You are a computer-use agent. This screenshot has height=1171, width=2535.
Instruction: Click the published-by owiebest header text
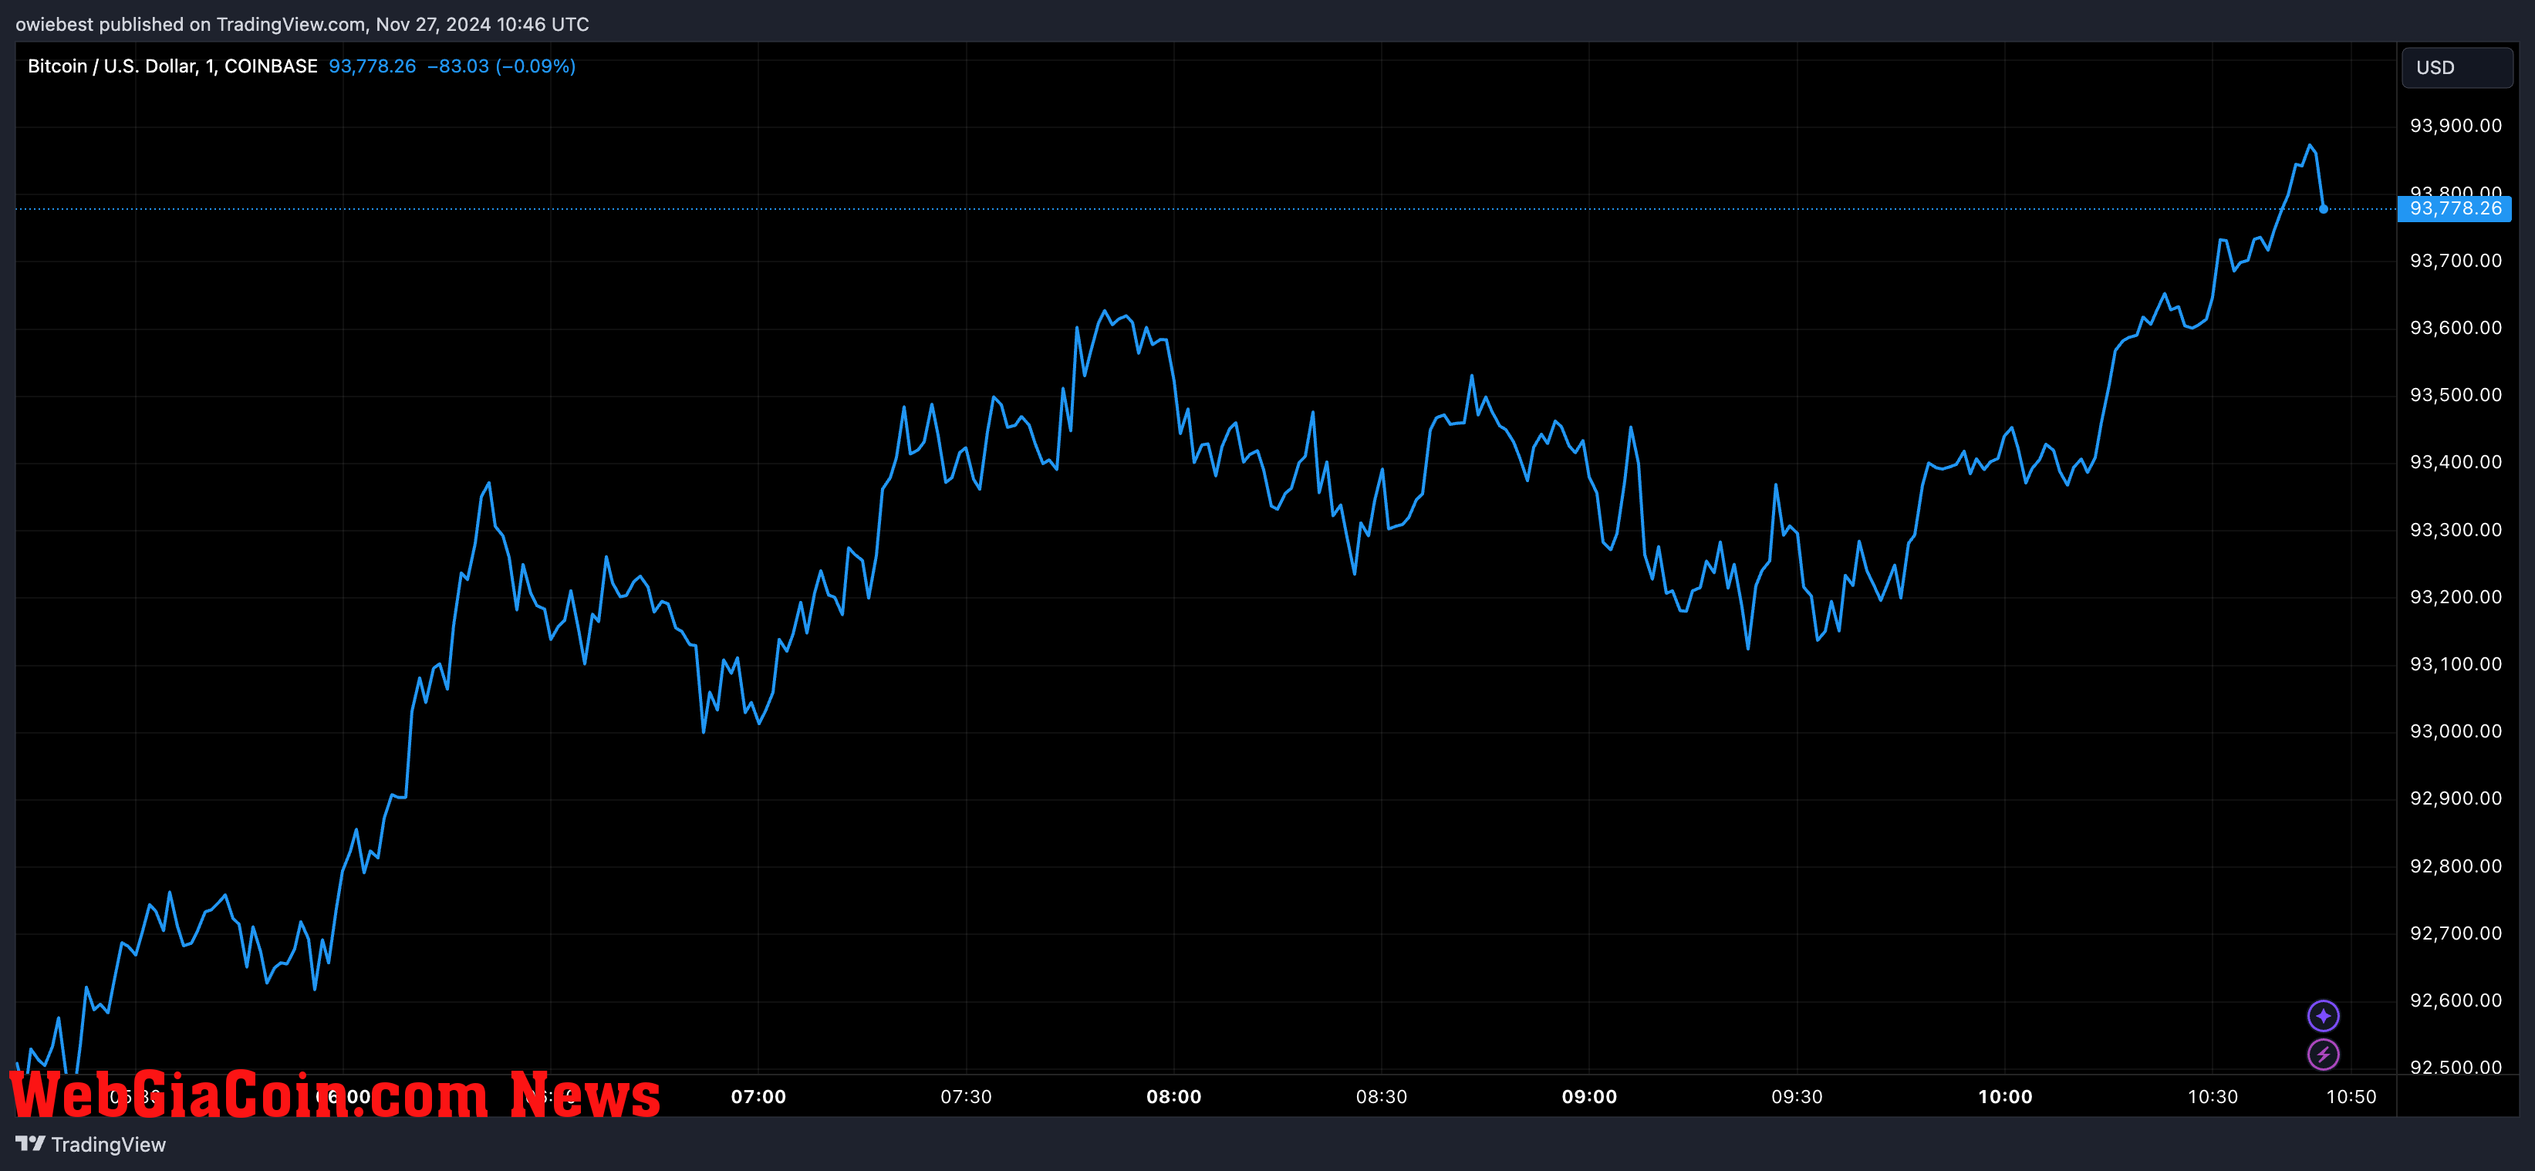click(302, 24)
